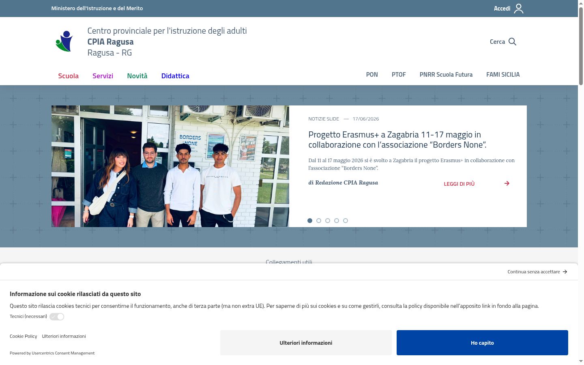Open the Servizi menu
Screen dimensions: 584x365
[x=103, y=76]
